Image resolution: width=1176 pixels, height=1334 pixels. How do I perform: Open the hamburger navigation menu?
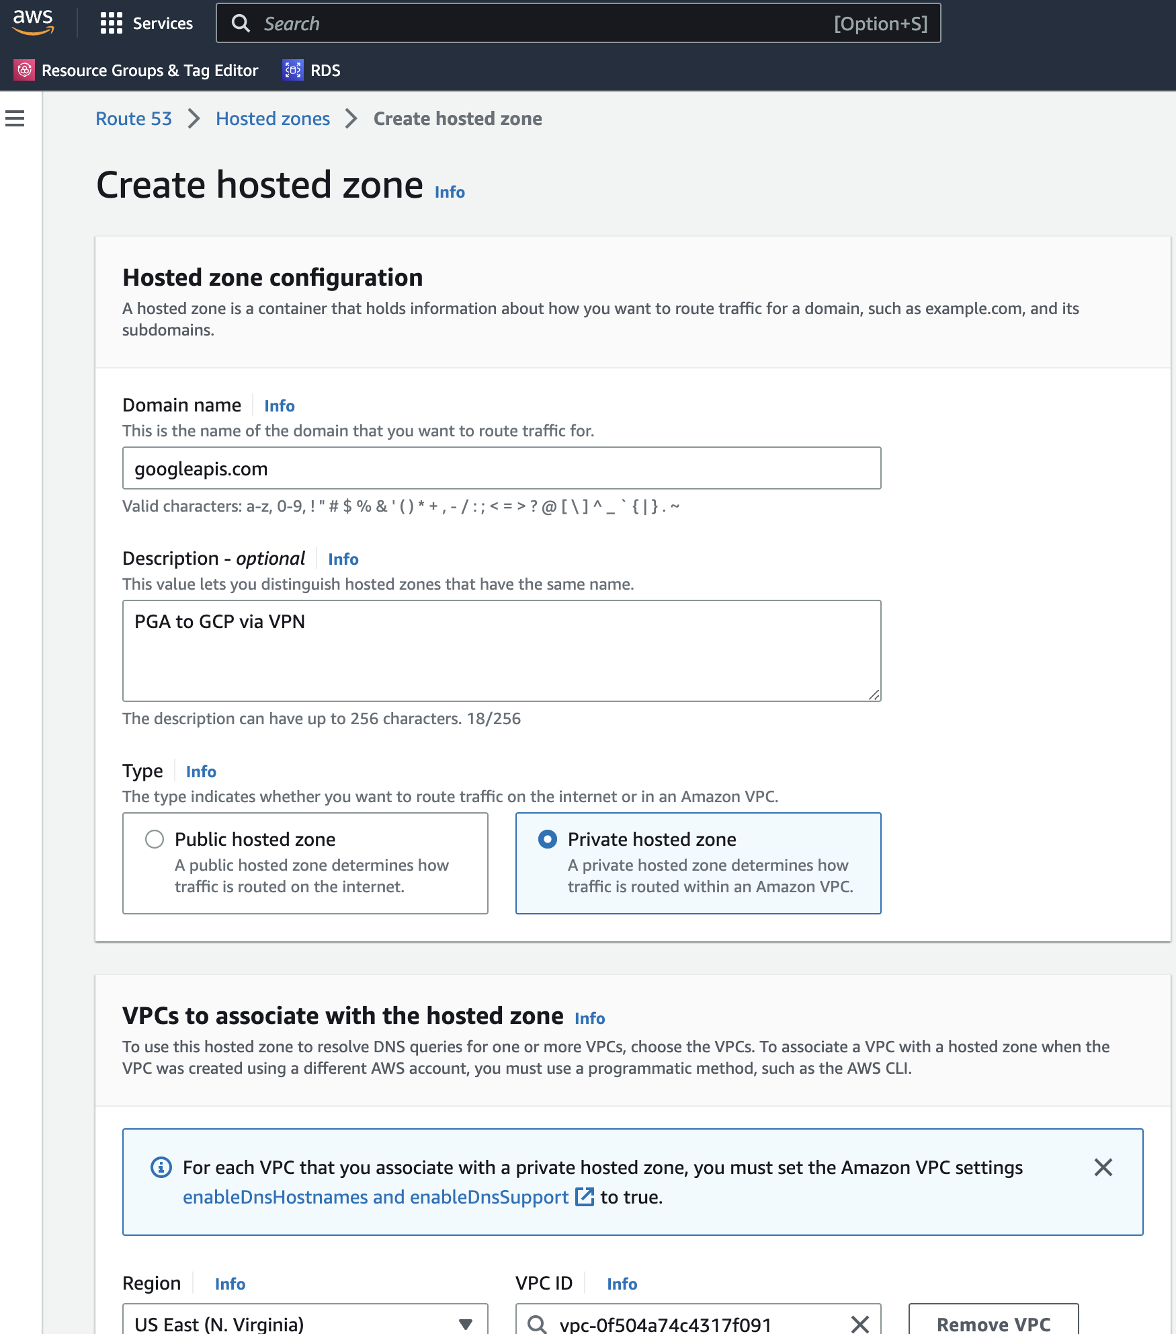coord(15,118)
